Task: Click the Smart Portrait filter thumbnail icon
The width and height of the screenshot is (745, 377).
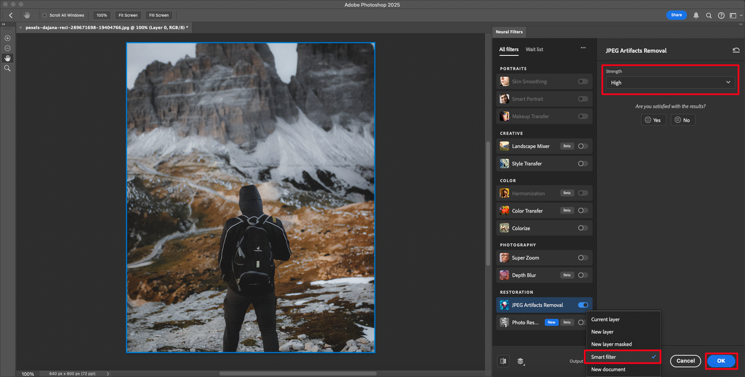Action: (504, 99)
